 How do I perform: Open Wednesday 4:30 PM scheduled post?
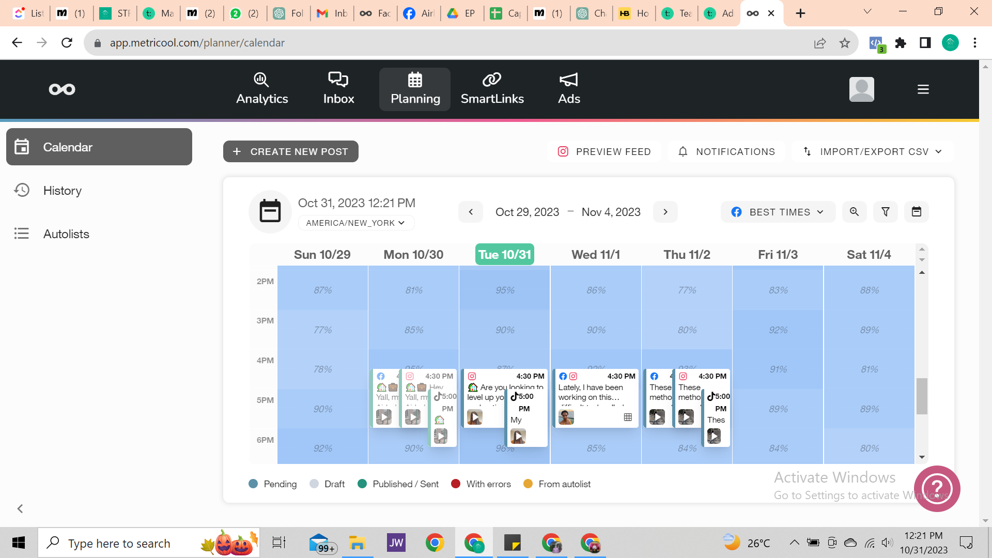tap(596, 397)
